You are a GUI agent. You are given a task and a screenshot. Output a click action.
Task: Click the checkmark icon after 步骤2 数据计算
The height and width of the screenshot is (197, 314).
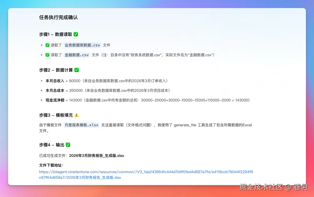point(76,70)
